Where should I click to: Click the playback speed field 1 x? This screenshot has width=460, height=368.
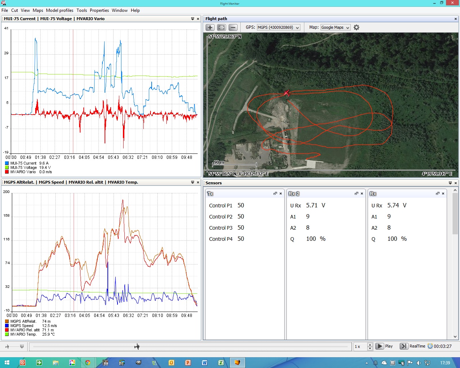pyautogui.click(x=360, y=346)
